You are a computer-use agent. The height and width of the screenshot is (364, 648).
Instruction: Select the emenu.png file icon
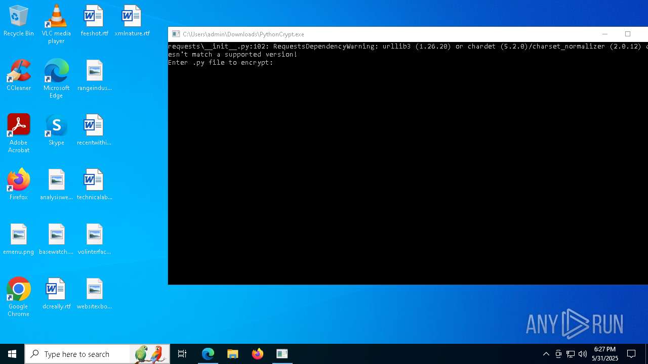[x=19, y=240]
